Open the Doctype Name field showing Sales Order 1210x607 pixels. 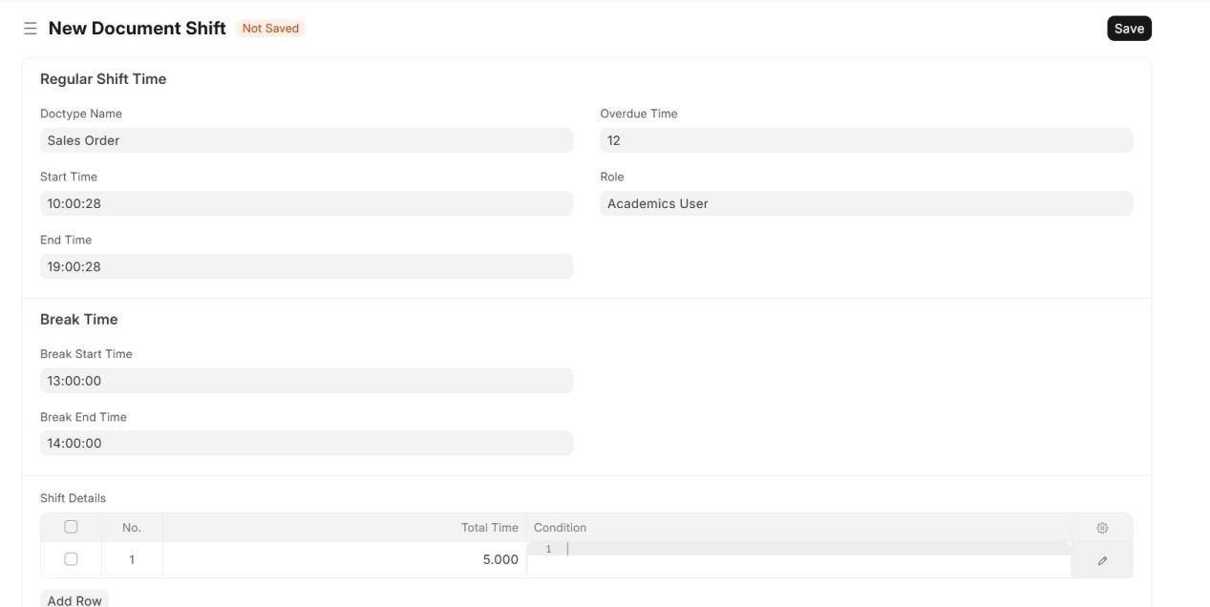tap(306, 140)
